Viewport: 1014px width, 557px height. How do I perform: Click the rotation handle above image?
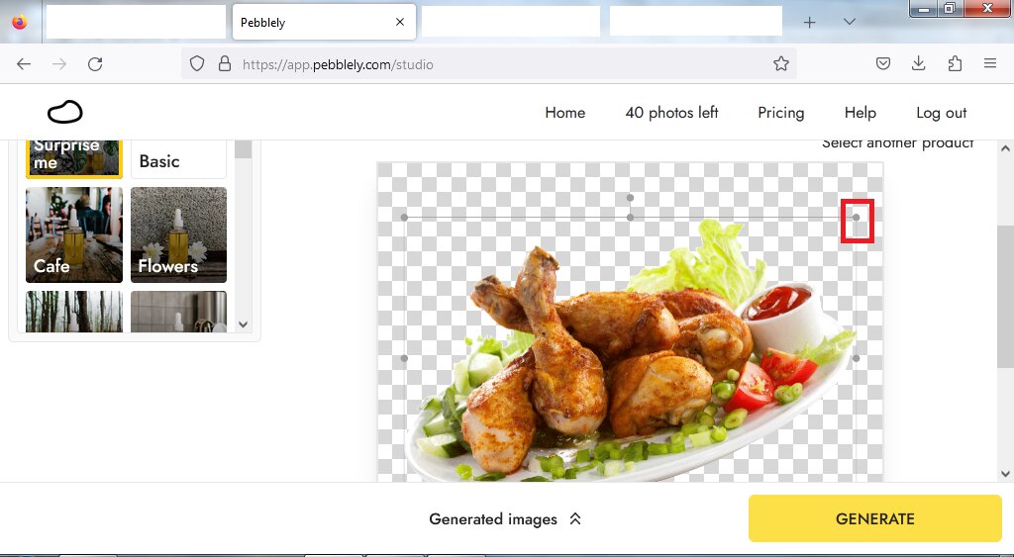click(x=631, y=198)
